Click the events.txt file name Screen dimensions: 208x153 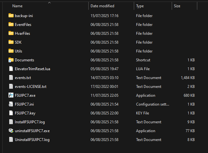[23, 78]
